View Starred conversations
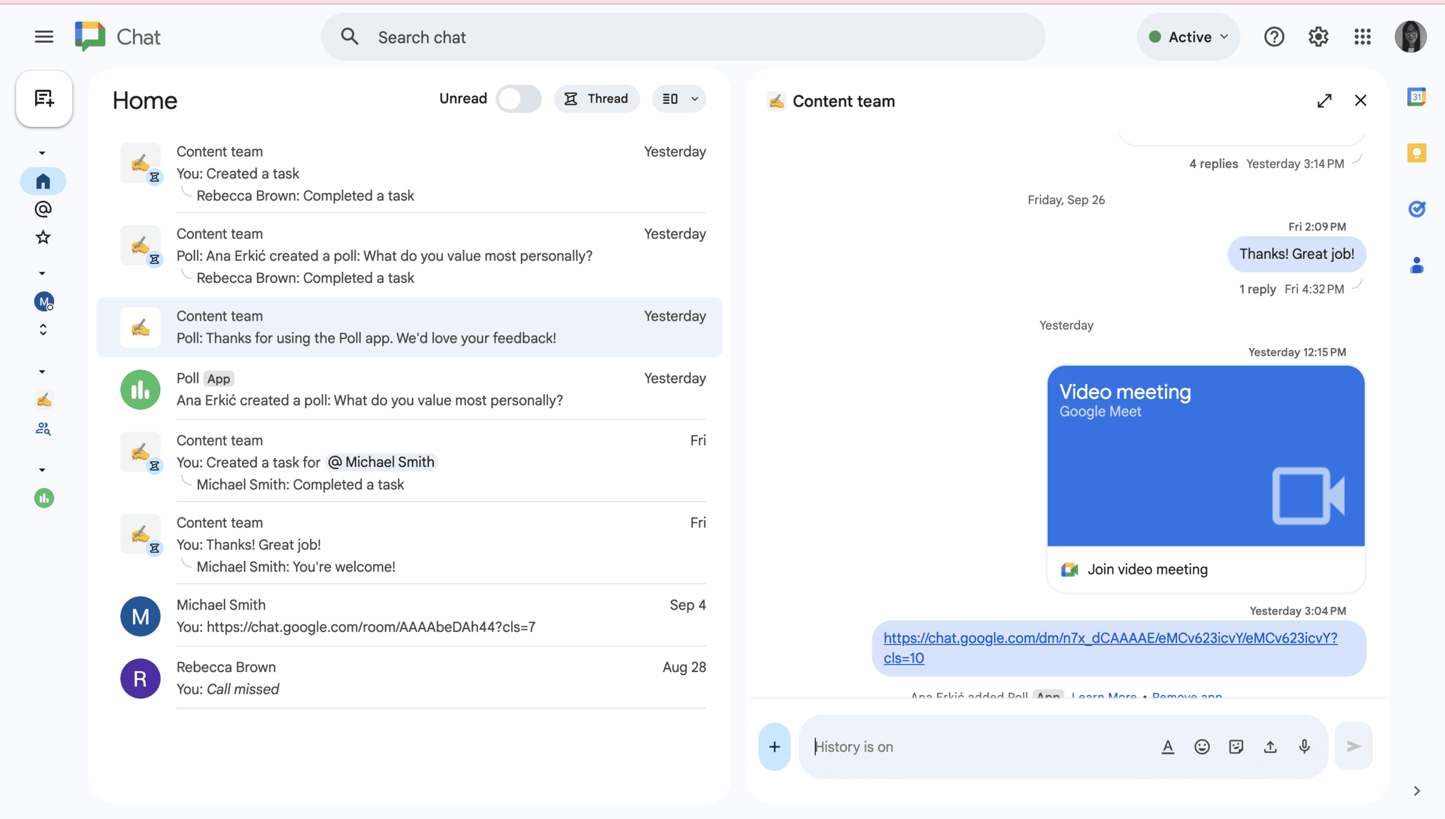The image size is (1445, 819). tap(43, 237)
